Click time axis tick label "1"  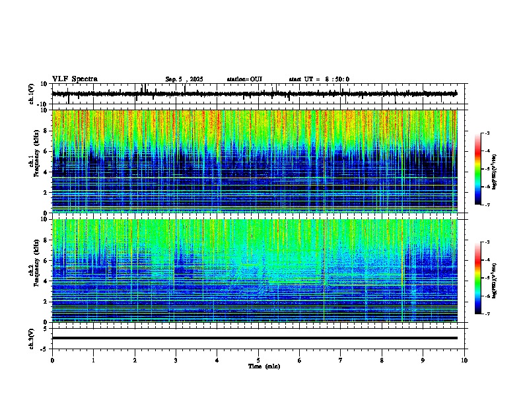coord(93,360)
